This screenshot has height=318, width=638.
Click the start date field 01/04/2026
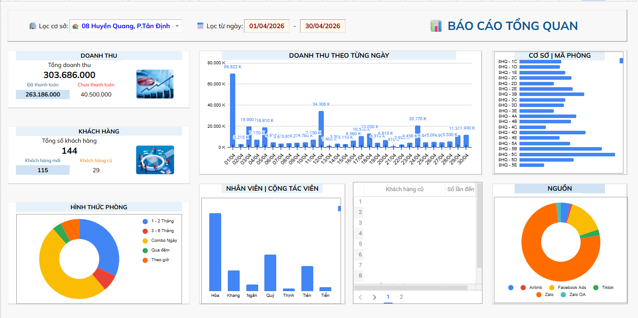267,26
